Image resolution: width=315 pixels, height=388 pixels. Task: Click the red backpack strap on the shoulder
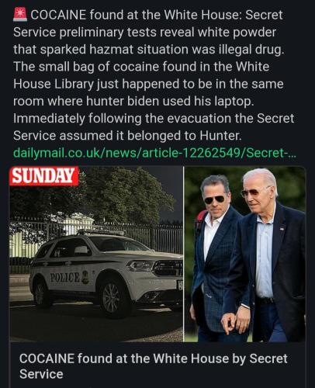[199, 220]
